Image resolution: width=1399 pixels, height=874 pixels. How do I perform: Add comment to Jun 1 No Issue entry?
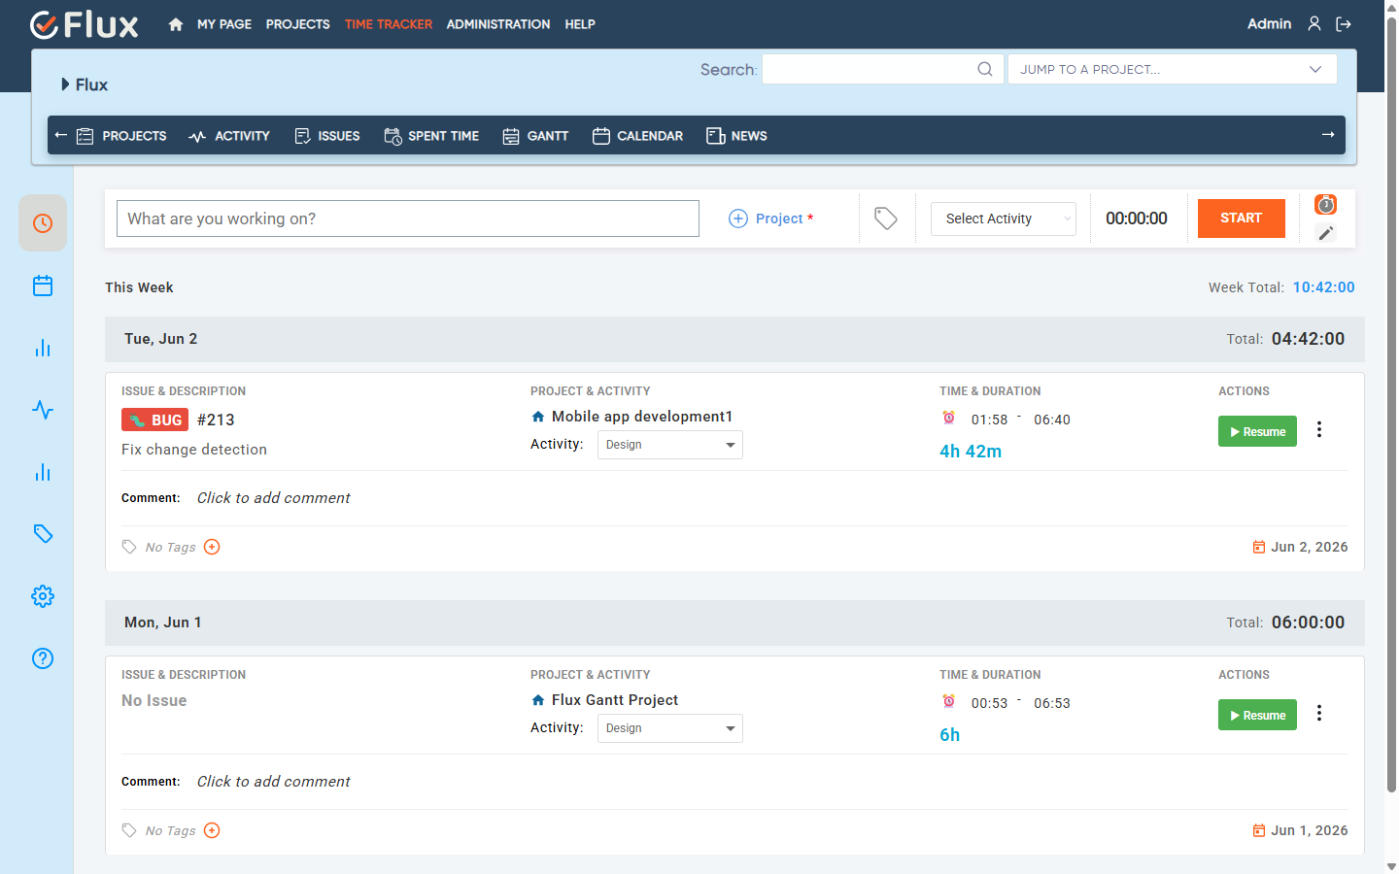coord(273,782)
